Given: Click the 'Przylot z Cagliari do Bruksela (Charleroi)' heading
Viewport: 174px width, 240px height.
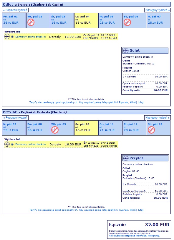Looking at the screenshot, I should tap(35, 112).
